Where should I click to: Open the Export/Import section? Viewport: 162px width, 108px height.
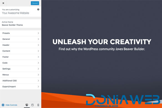pyautogui.click(x=21, y=87)
